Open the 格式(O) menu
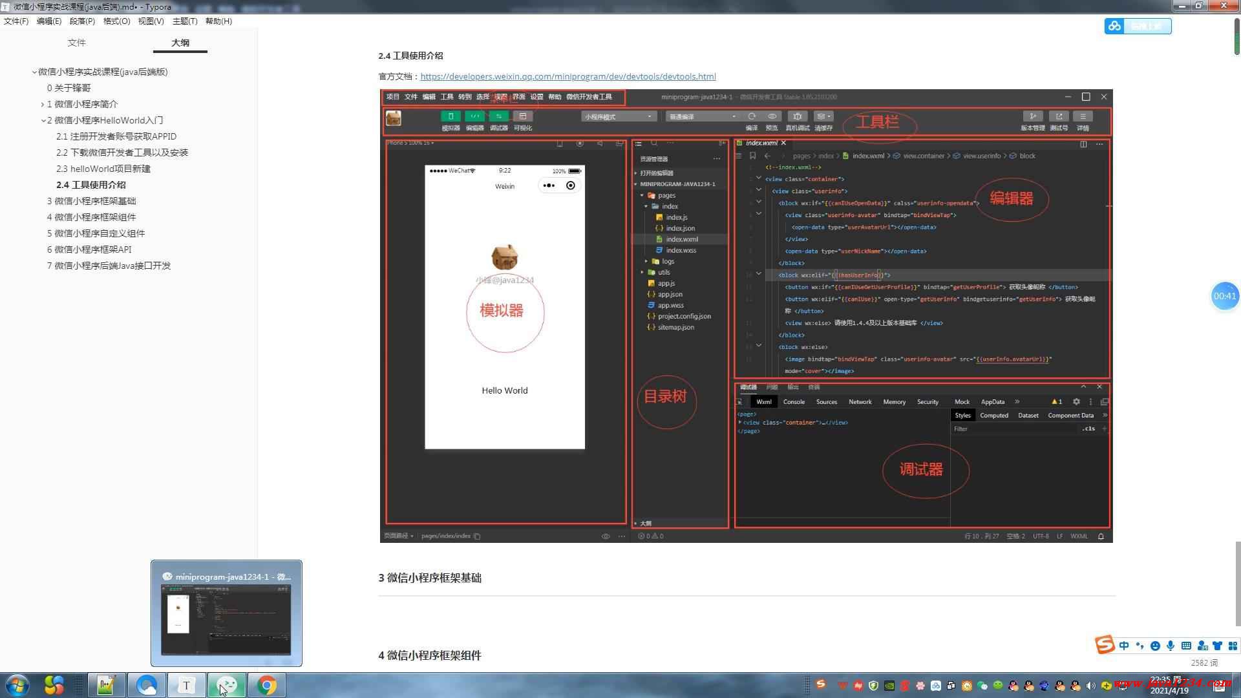The image size is (1241, 698). (116, 21)
